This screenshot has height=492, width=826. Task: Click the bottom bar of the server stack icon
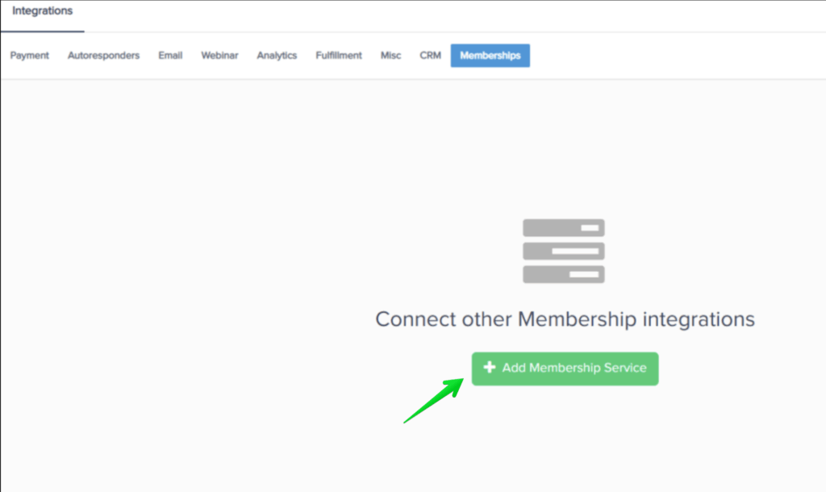pyautogui.click(x=564, y=274)
